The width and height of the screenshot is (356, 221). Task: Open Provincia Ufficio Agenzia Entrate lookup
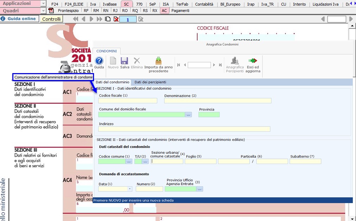click(200, 189)
